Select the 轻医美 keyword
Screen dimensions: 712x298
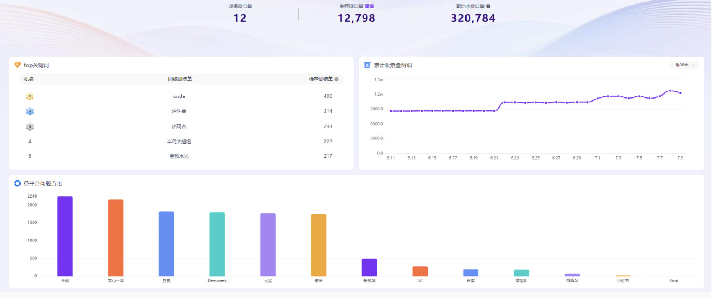[179, 111]
